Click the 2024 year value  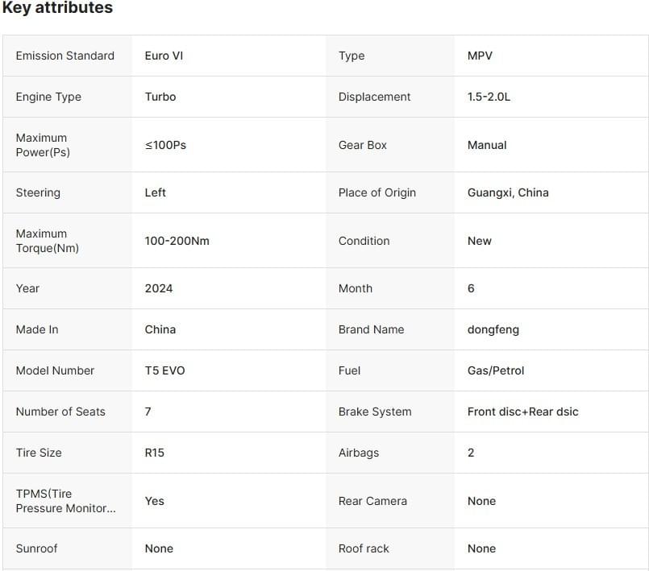[x=159, y=288]
